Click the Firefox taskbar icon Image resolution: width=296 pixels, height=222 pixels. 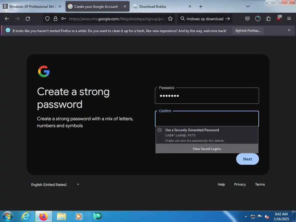coord(44,216)
